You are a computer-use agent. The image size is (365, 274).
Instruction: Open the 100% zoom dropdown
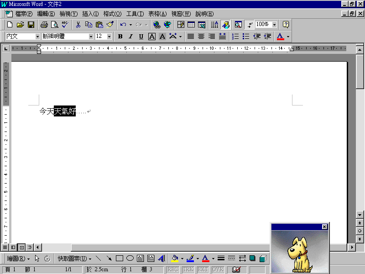tap(274, 25)
